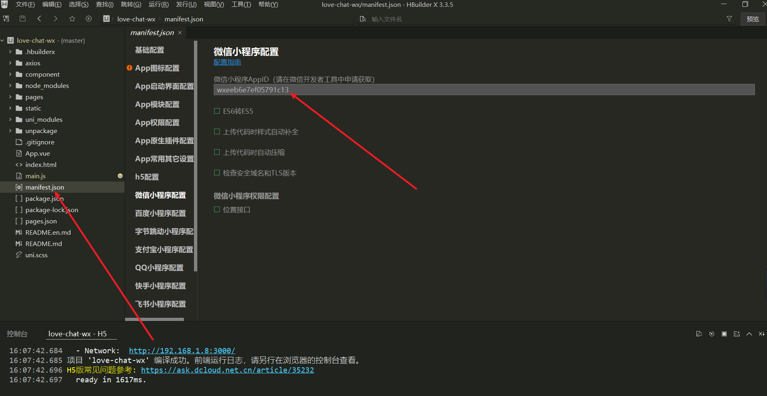Enable 检查安全域名和TLS版本 checkbox
The width and height of the screenshot is (767, 396).
point(217,173)
